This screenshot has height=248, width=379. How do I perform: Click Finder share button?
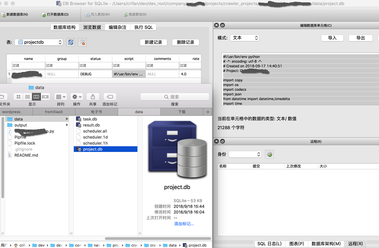tap(93, 97)
